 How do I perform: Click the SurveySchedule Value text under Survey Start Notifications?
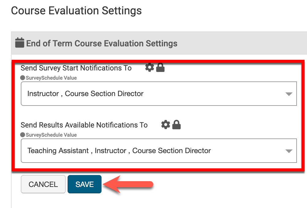[x=51, y=78]
